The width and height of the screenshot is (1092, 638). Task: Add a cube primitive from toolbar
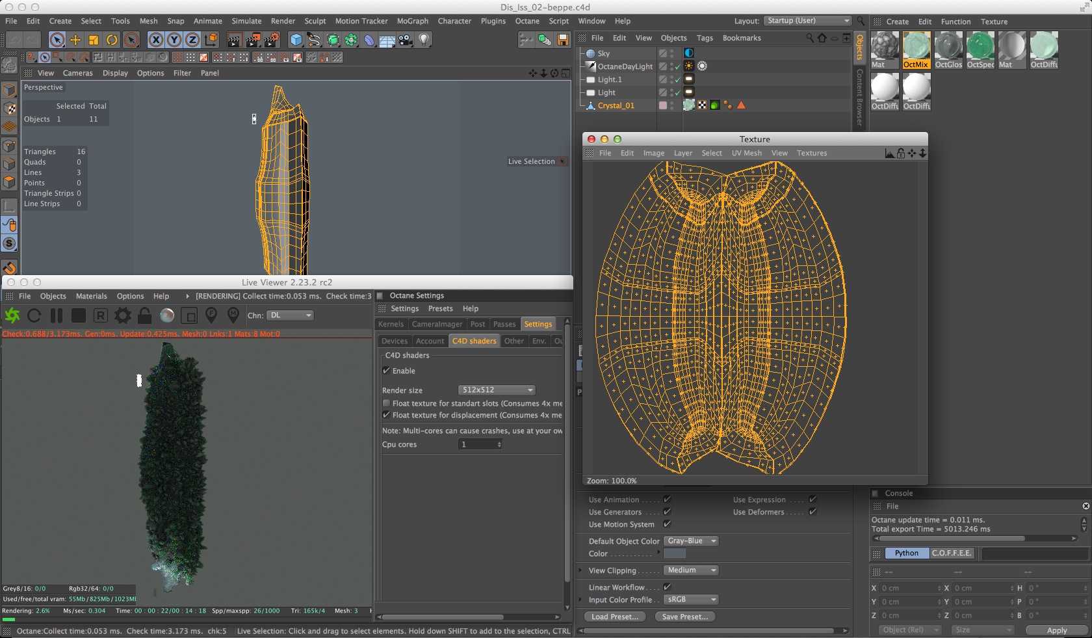(x=296, y=40)
